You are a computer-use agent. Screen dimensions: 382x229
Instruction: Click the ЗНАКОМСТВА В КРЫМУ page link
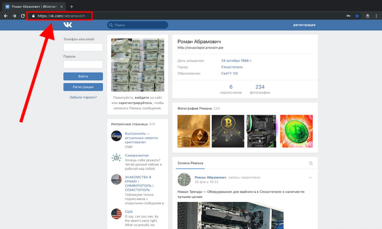[139, 183]
